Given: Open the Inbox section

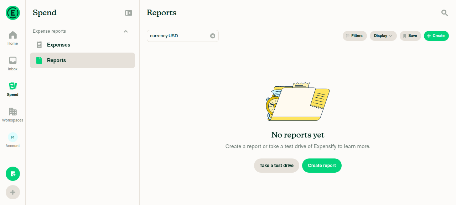Looking at the screenshot, I should (x=13, y=64).
